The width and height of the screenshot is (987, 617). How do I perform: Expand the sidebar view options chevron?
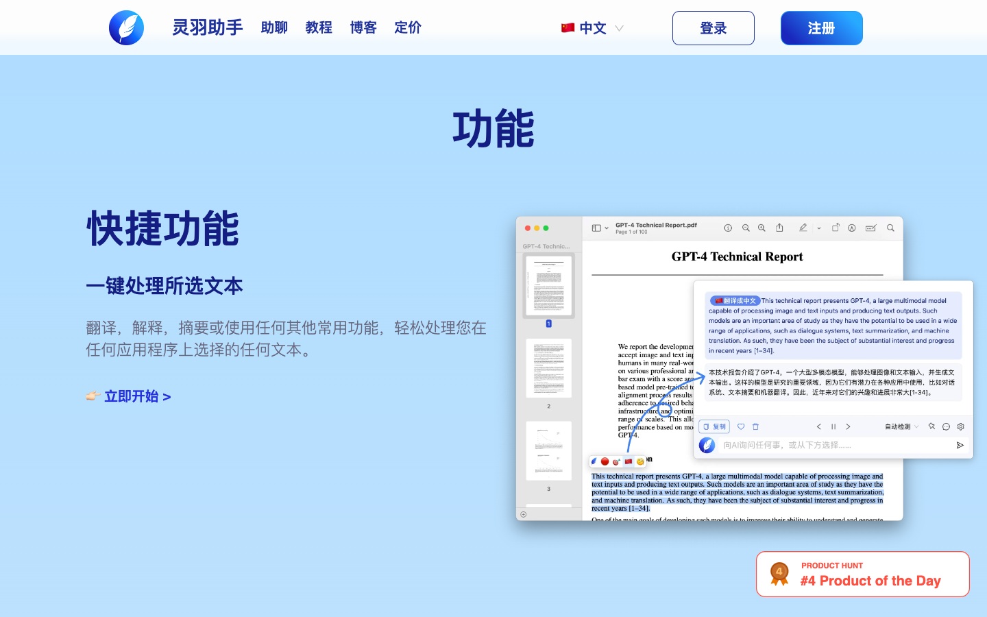[x=607, y=228]
